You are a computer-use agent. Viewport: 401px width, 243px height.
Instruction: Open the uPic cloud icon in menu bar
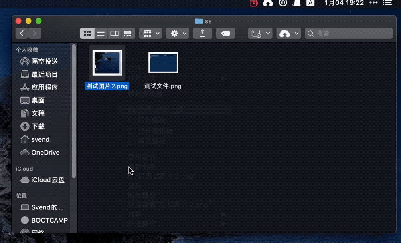(x=268, y=3)
